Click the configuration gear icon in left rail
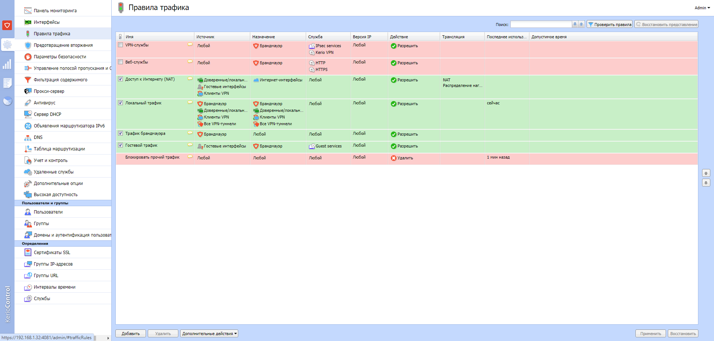This screenshot has width=714, height=341. [7, 45]
